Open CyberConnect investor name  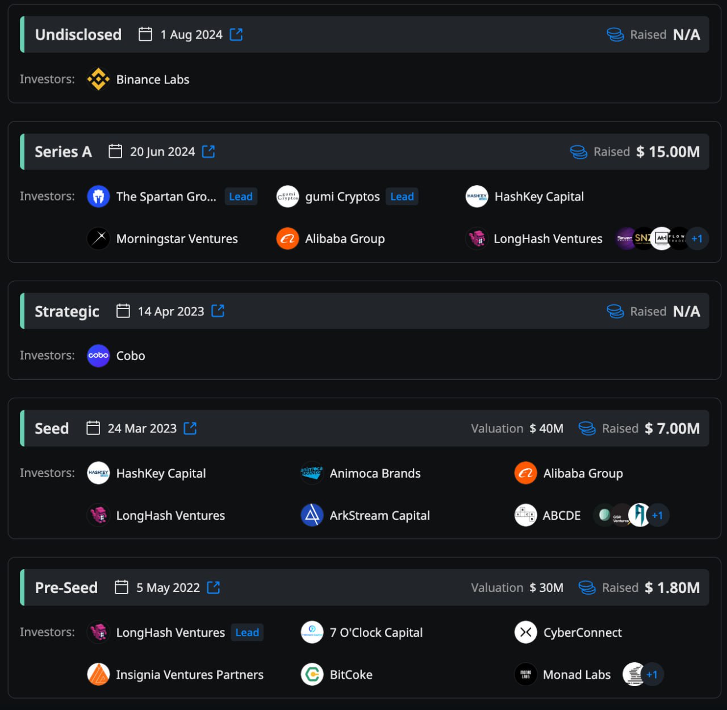[x=582, y=632]
